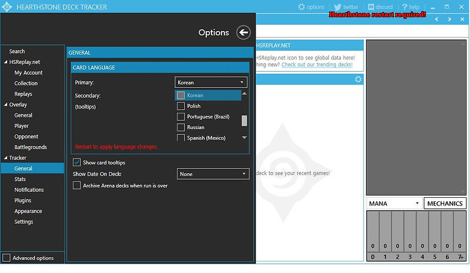This screenshot has height=273, width=470.
Task: Toggle the Korean secondary language checkbox
Action: coord(180,95)
